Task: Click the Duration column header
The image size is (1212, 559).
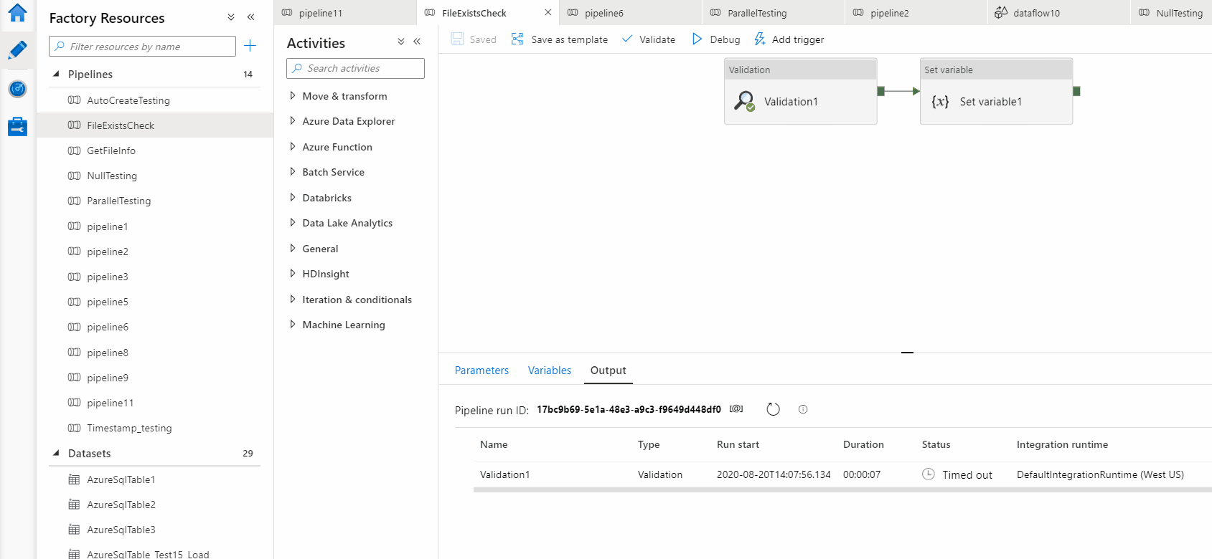Action: [x=863, y=444]
